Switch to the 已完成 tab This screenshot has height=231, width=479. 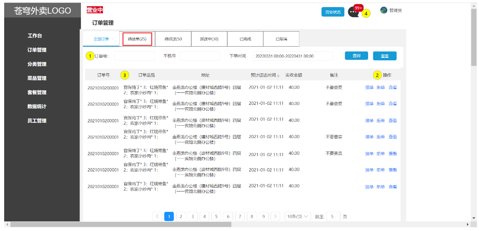pos(245,39)
